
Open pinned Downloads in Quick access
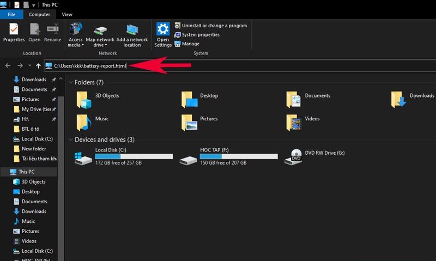(x=34, y=80)
